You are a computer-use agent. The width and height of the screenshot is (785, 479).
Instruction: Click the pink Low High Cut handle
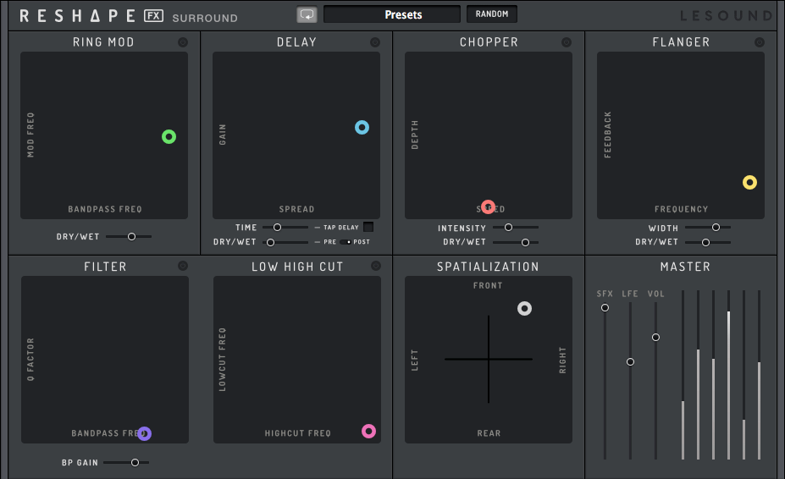pyautogui.click(x=368, y=432)
